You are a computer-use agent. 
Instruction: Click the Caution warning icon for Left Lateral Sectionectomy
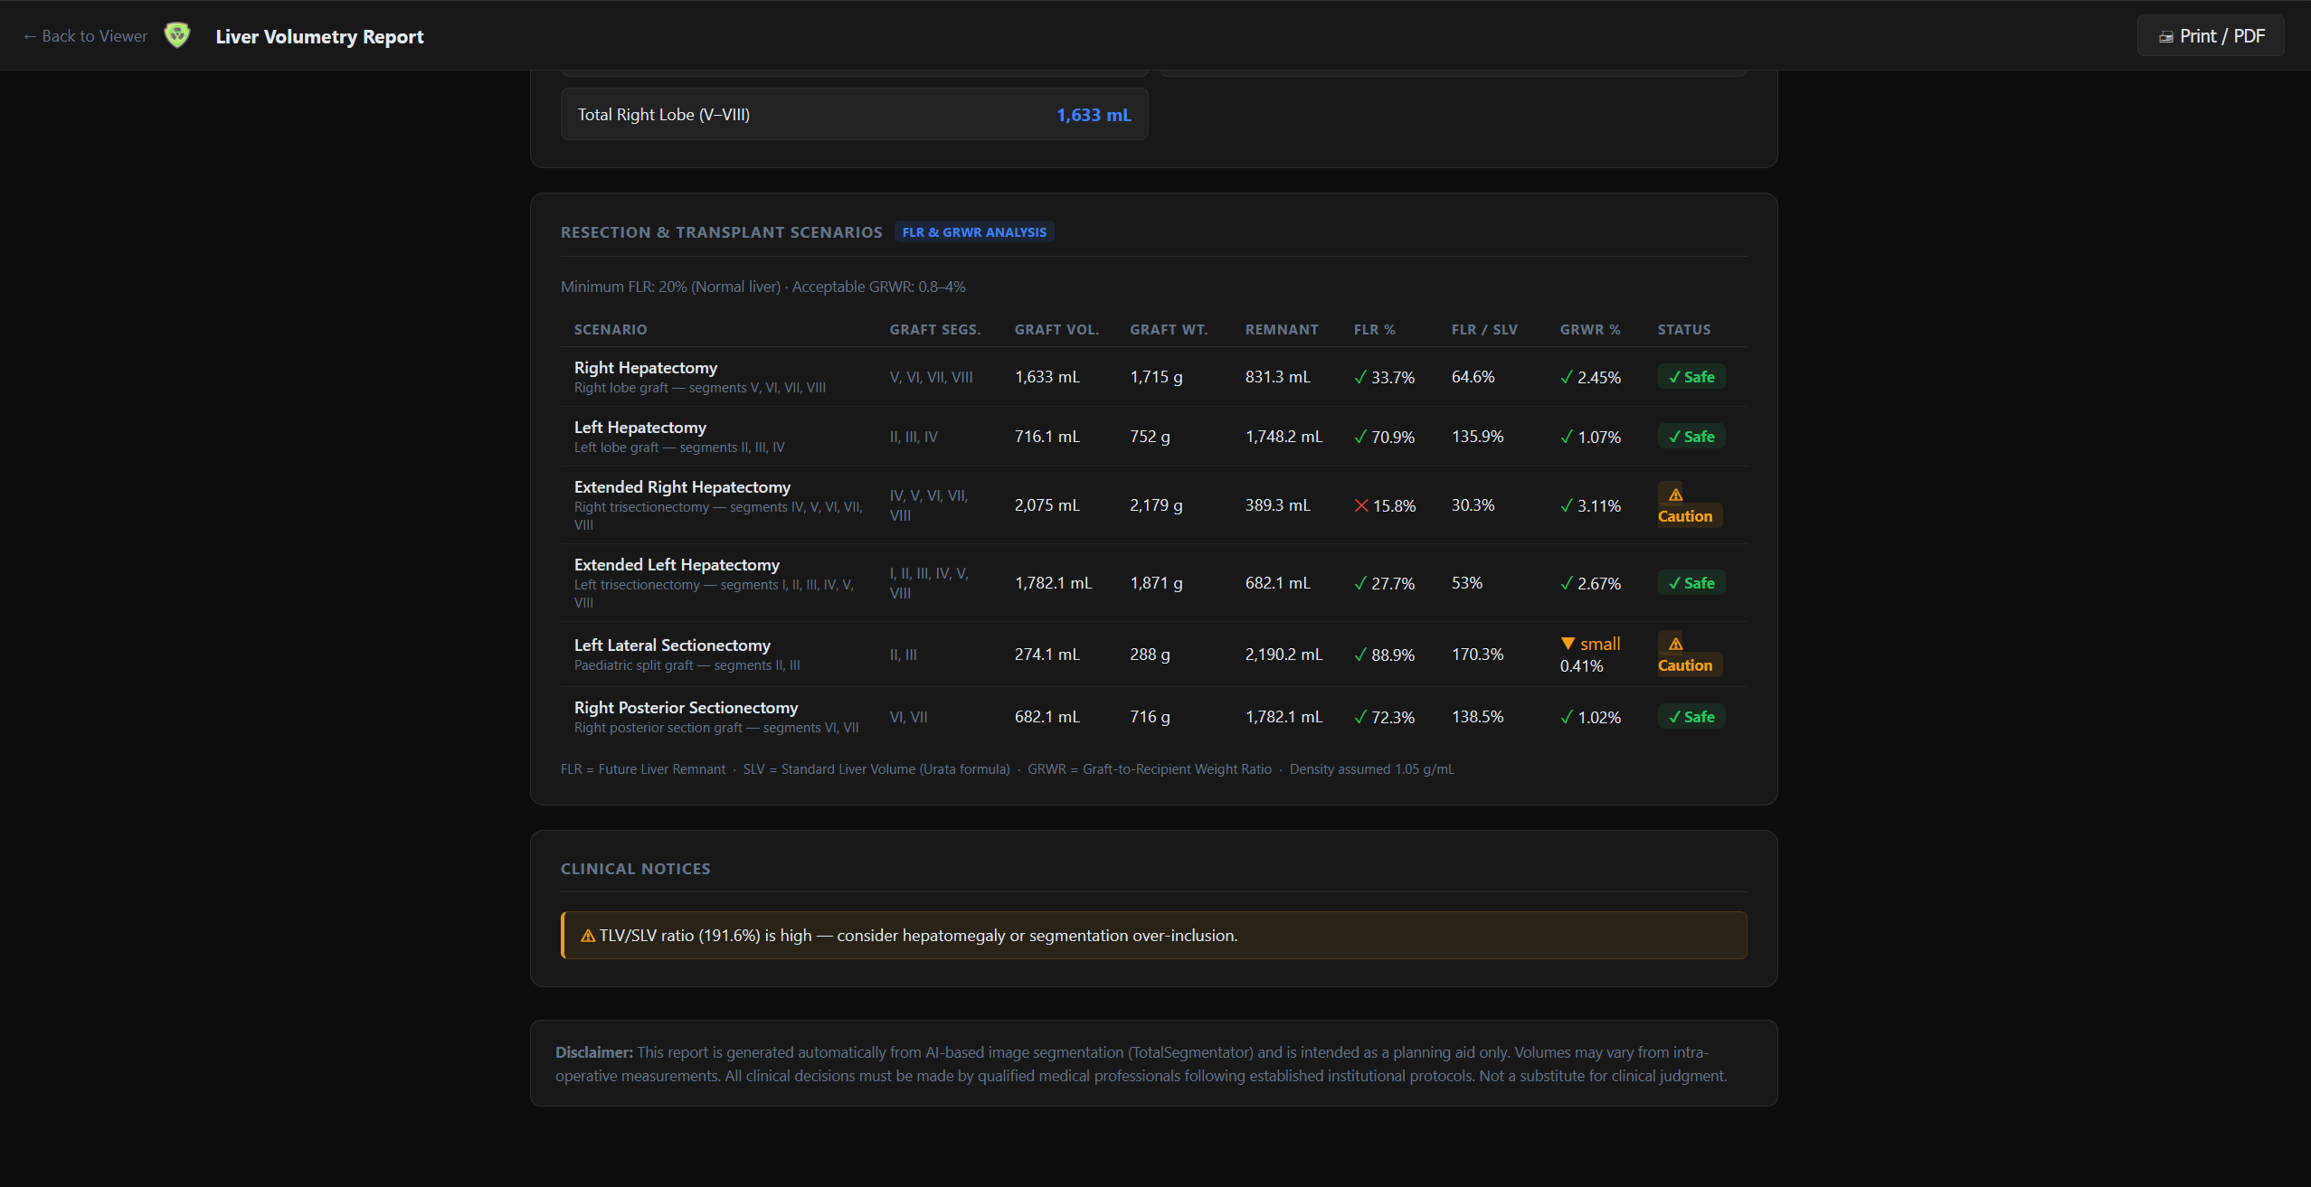(x=1676, y=644)
